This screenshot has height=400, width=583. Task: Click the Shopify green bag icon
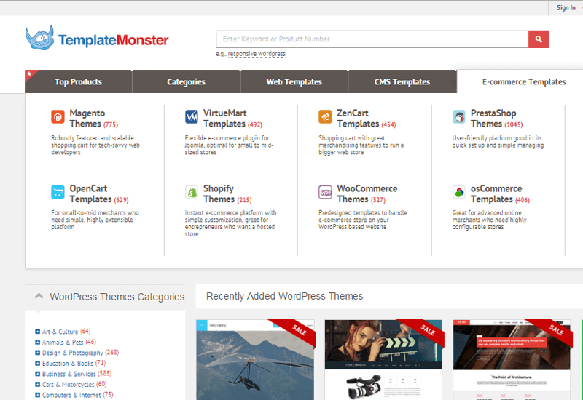click(192, 192)
